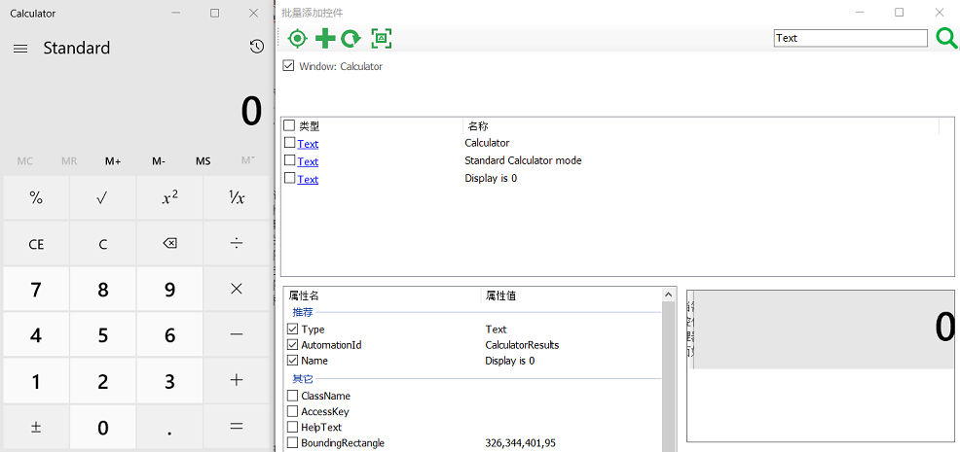The width and height of the screenshot is (960, 452).
Task: Uncheck the Window: Calculator checkbox
Action: (288, 66)
